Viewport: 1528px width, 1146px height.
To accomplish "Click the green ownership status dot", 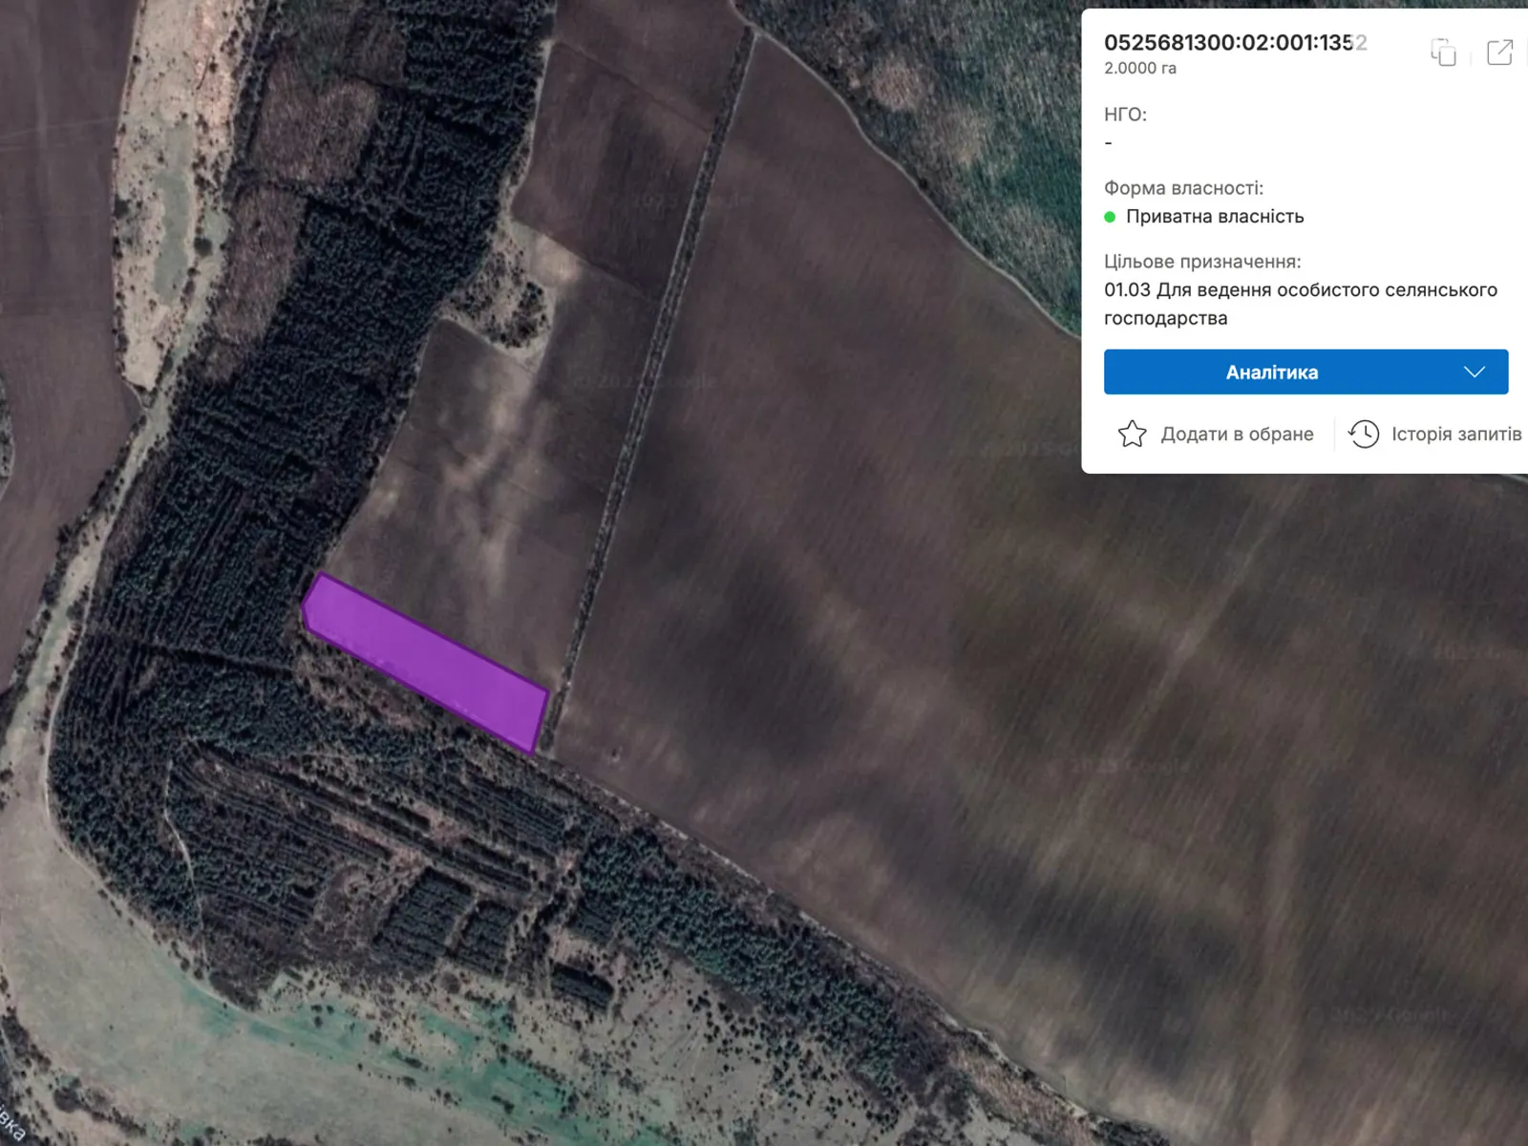I will tap(1110, 217).
